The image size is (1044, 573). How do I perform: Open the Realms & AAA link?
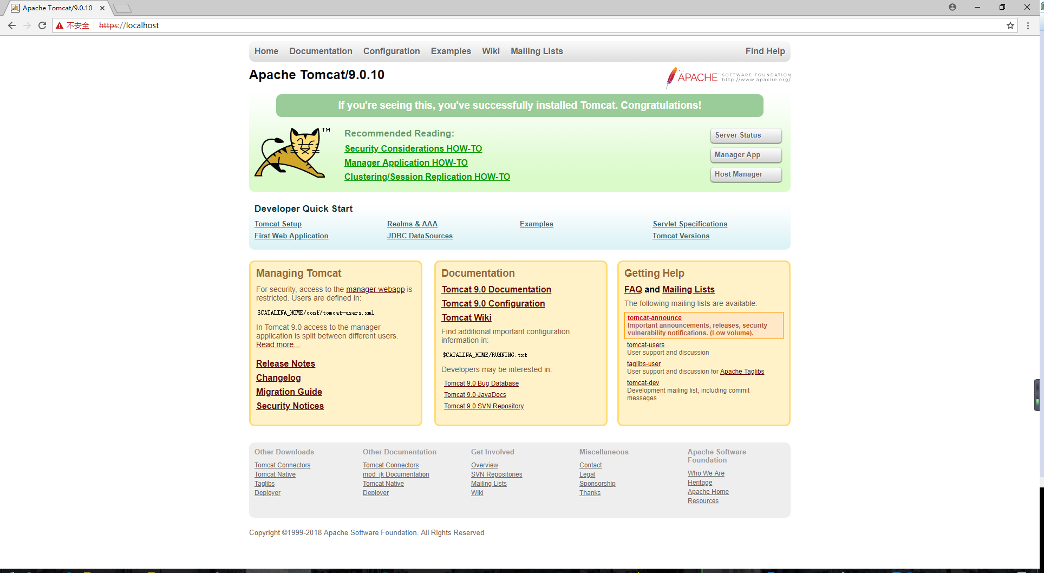412,224
